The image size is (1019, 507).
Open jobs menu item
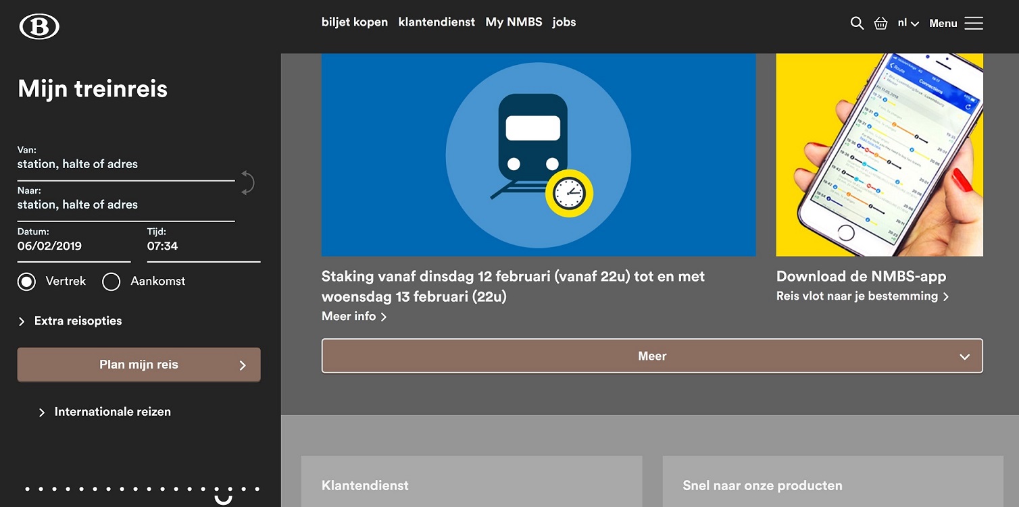564,22
